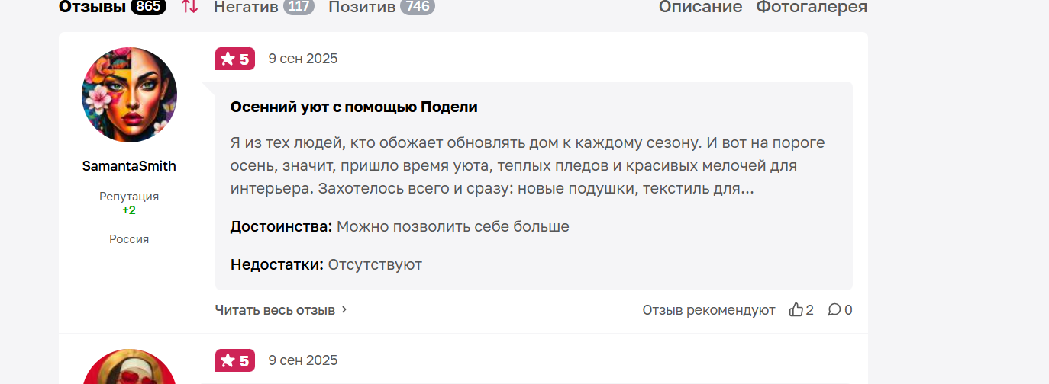Click the 117 negative count badge
The width and height of the screenshot is (1049, 384).
tap(299, 7)
